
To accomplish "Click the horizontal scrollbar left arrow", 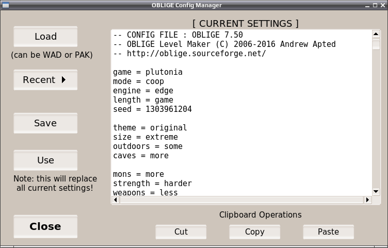I will 116,200.
